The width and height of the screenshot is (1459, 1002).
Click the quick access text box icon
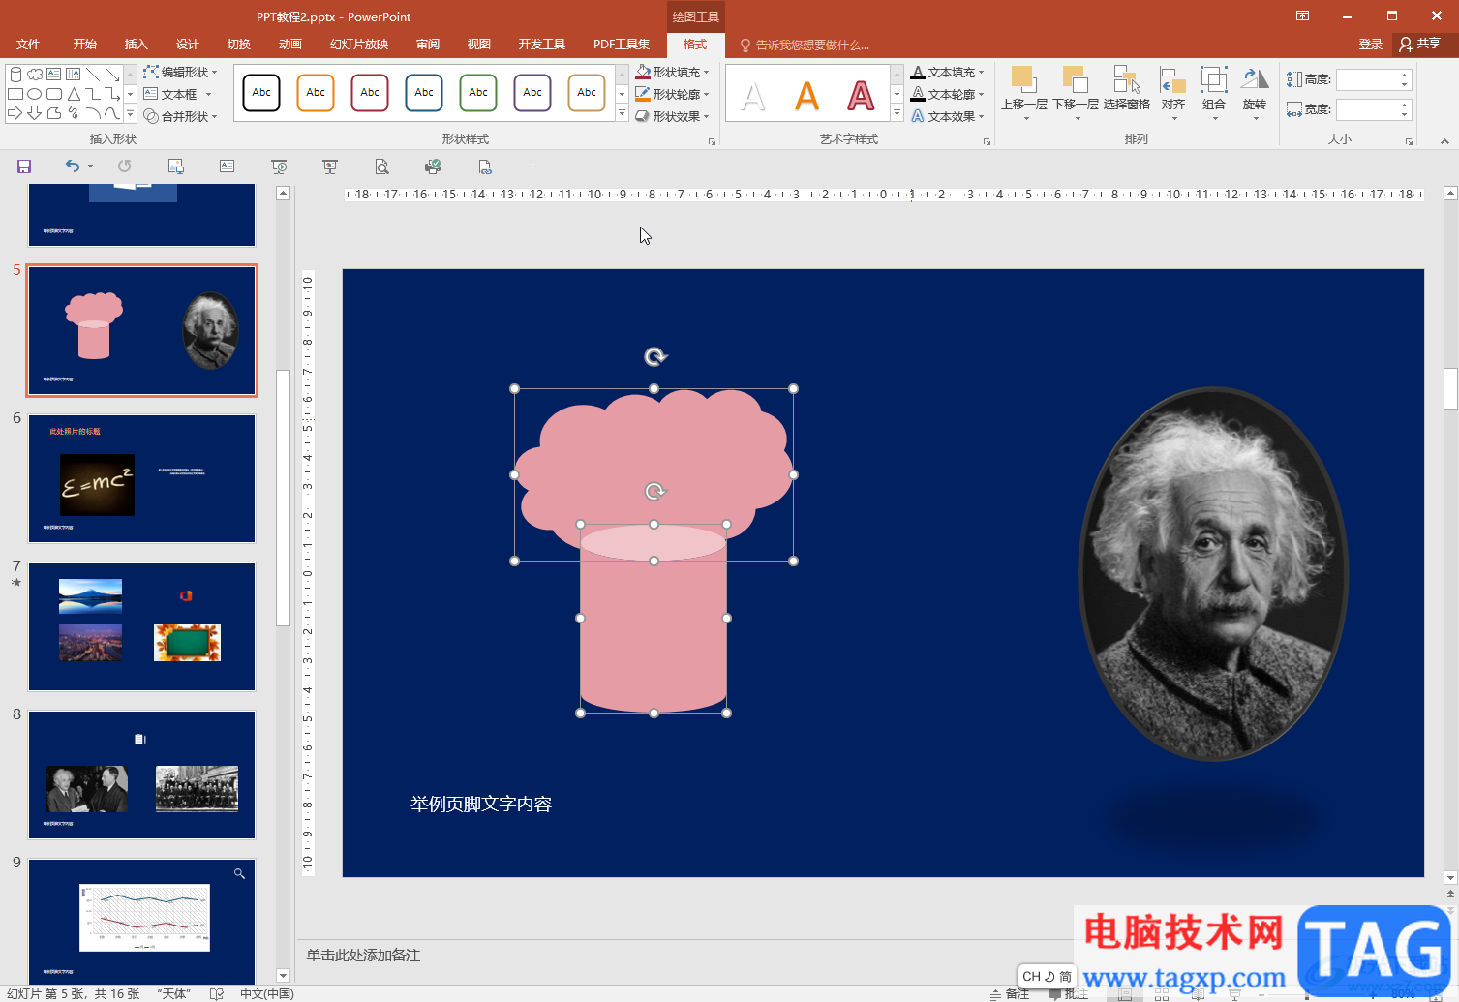click(x=227, y=167)
